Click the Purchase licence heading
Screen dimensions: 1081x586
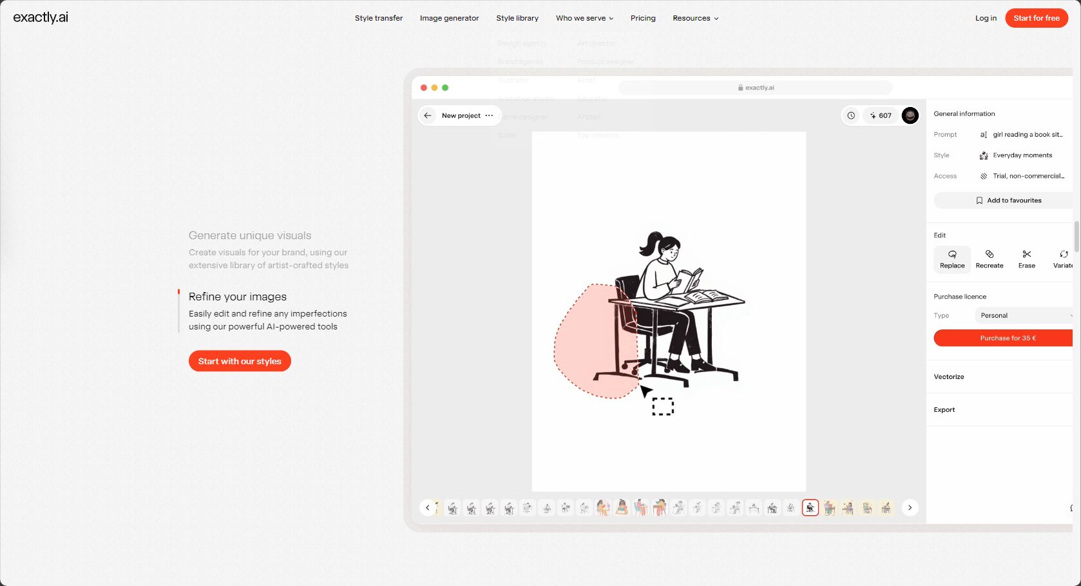coord(960,297)
